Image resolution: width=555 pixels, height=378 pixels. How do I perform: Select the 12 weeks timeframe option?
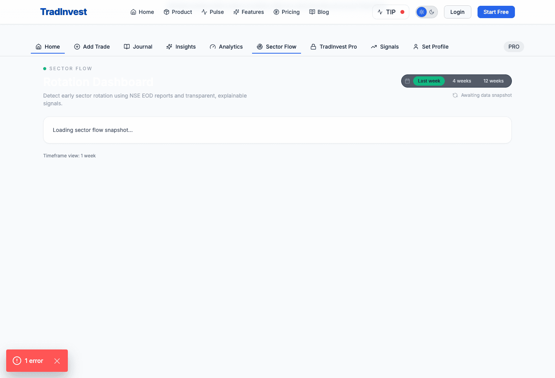(x=493, y=81)
